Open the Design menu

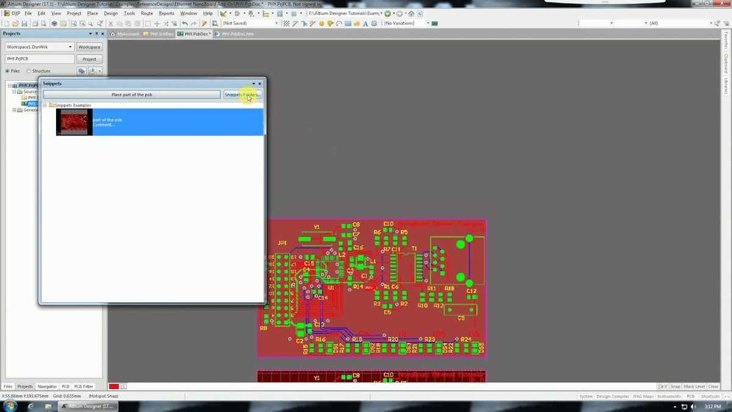tap(110, 13)
